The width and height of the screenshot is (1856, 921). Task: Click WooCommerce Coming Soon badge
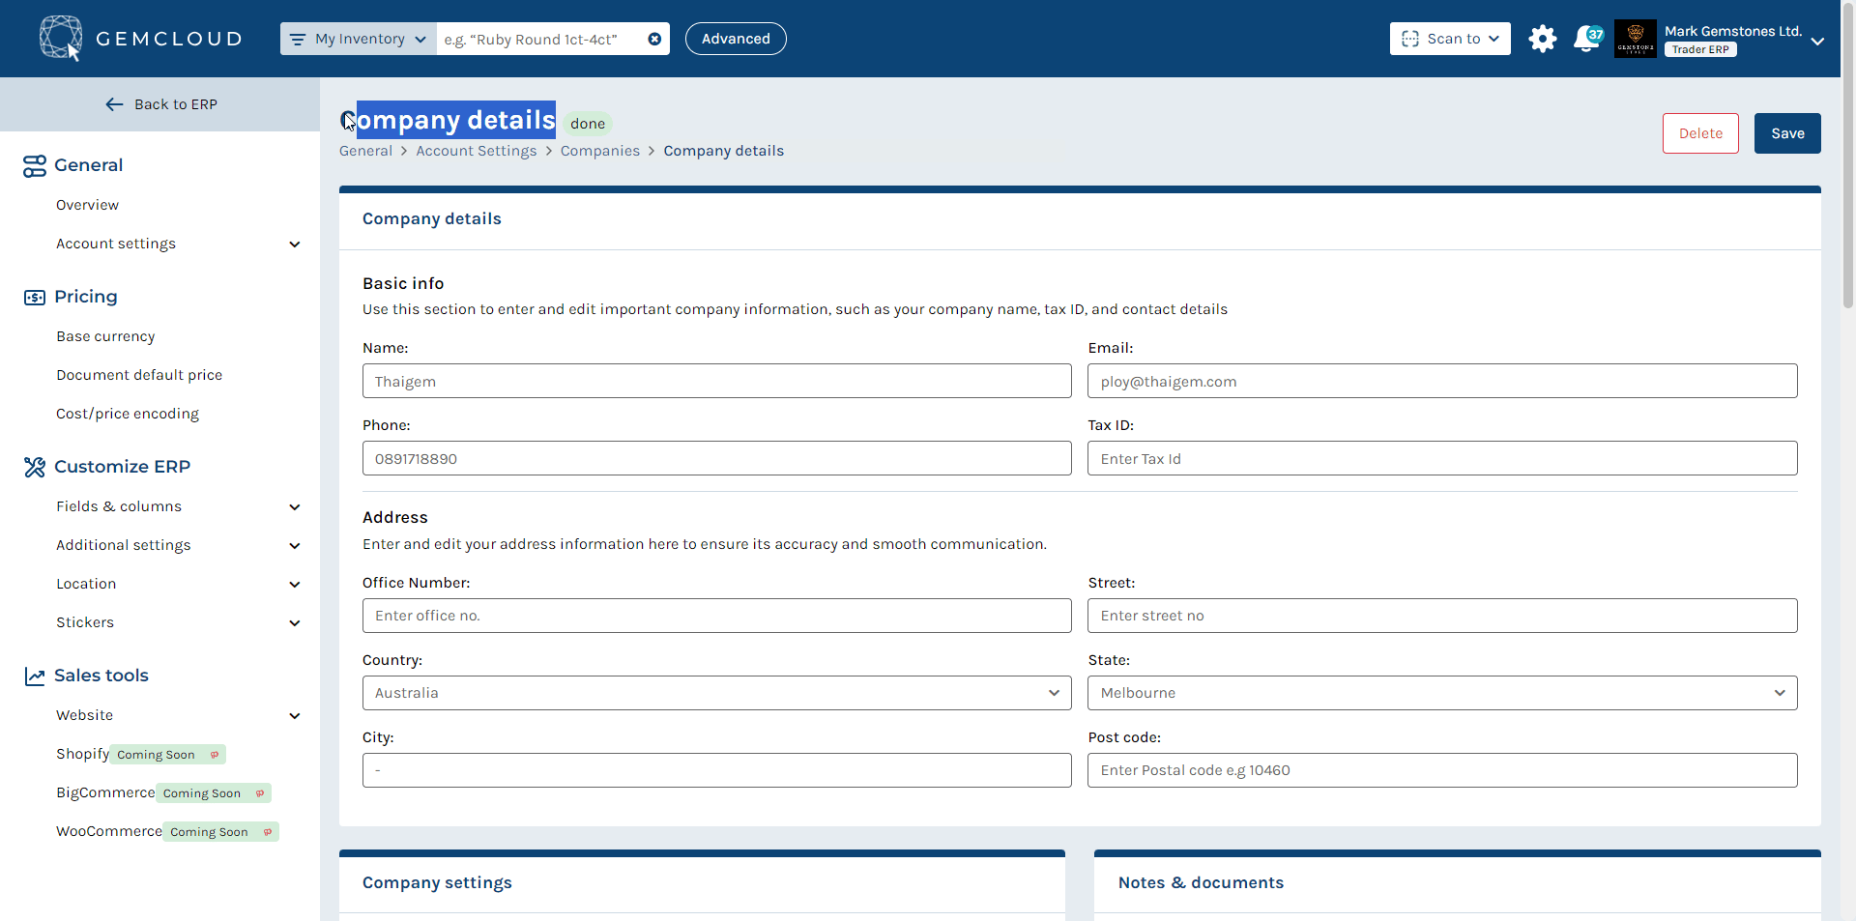[x=220, y=832]
